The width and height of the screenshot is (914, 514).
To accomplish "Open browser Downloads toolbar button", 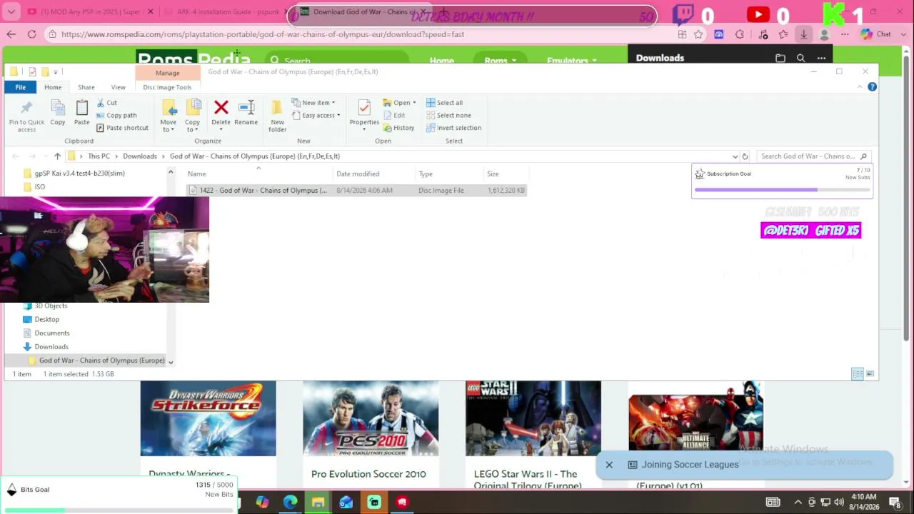I will pos(803,34).
